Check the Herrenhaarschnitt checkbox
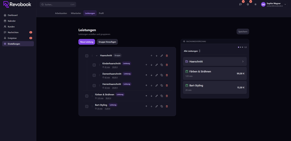 click(94, 85)
